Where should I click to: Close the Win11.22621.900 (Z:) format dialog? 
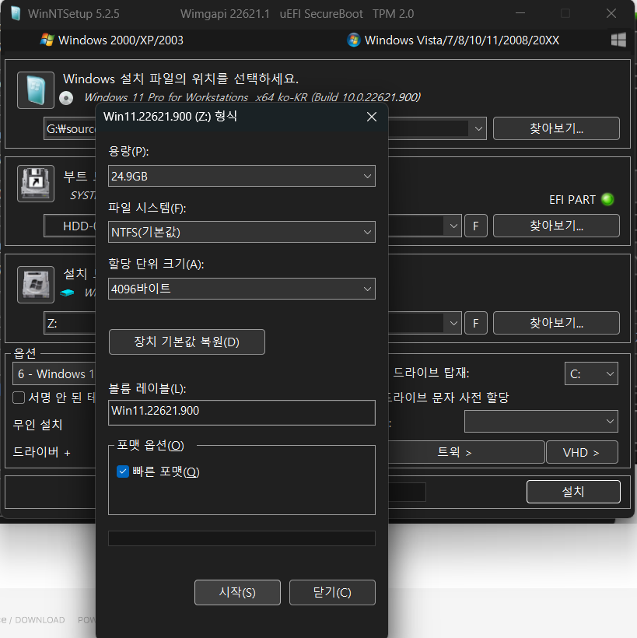[x=371, y=117]
